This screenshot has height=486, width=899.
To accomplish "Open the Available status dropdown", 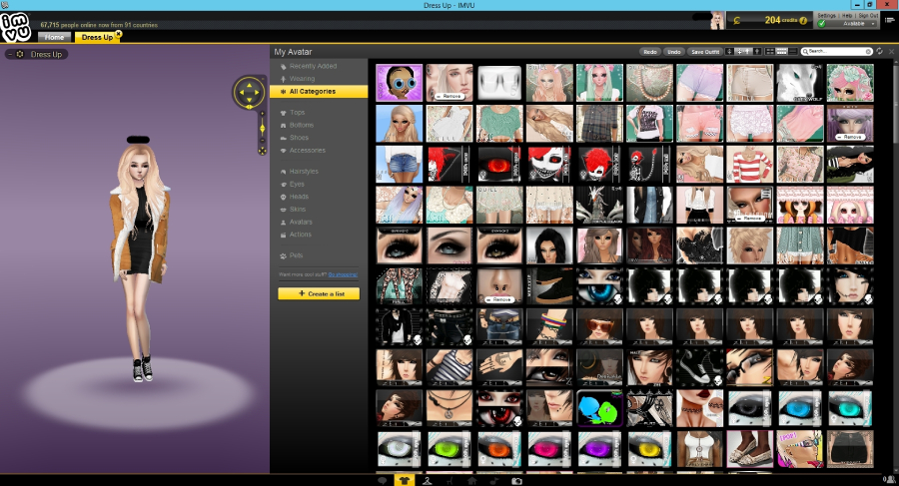I will (846, 24).
